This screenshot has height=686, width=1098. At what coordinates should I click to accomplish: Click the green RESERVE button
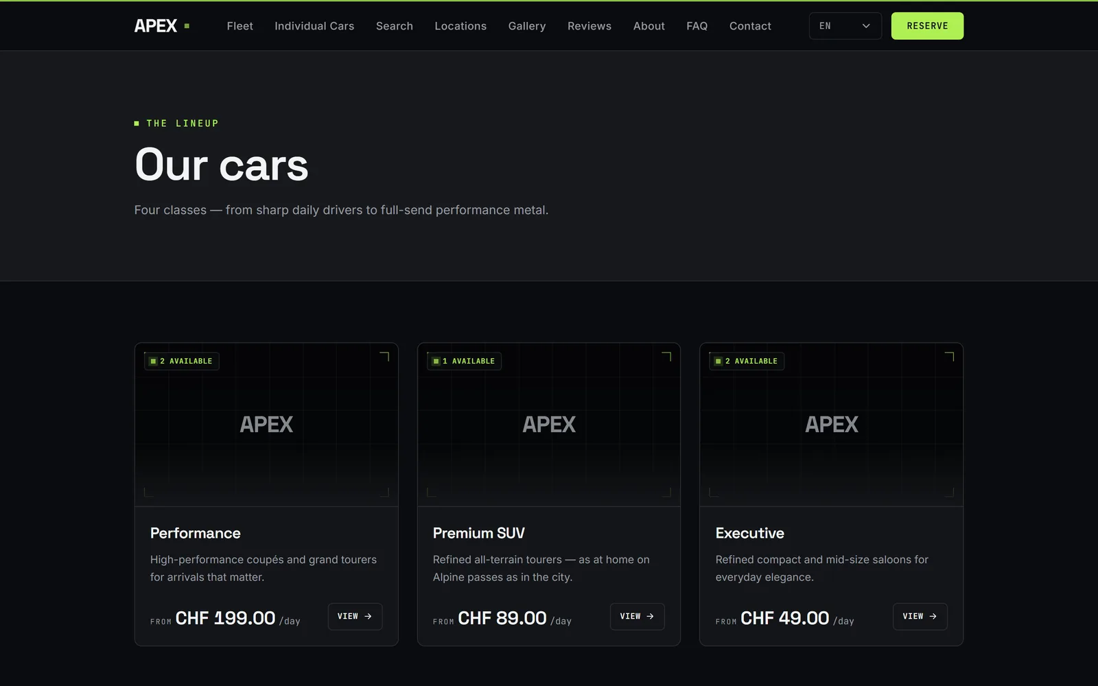point(927,26)
